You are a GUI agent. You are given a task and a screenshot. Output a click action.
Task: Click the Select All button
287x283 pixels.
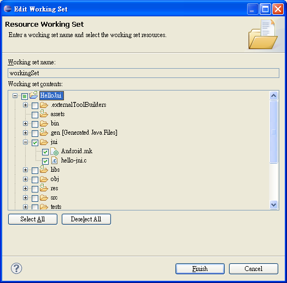click(33, 219)
